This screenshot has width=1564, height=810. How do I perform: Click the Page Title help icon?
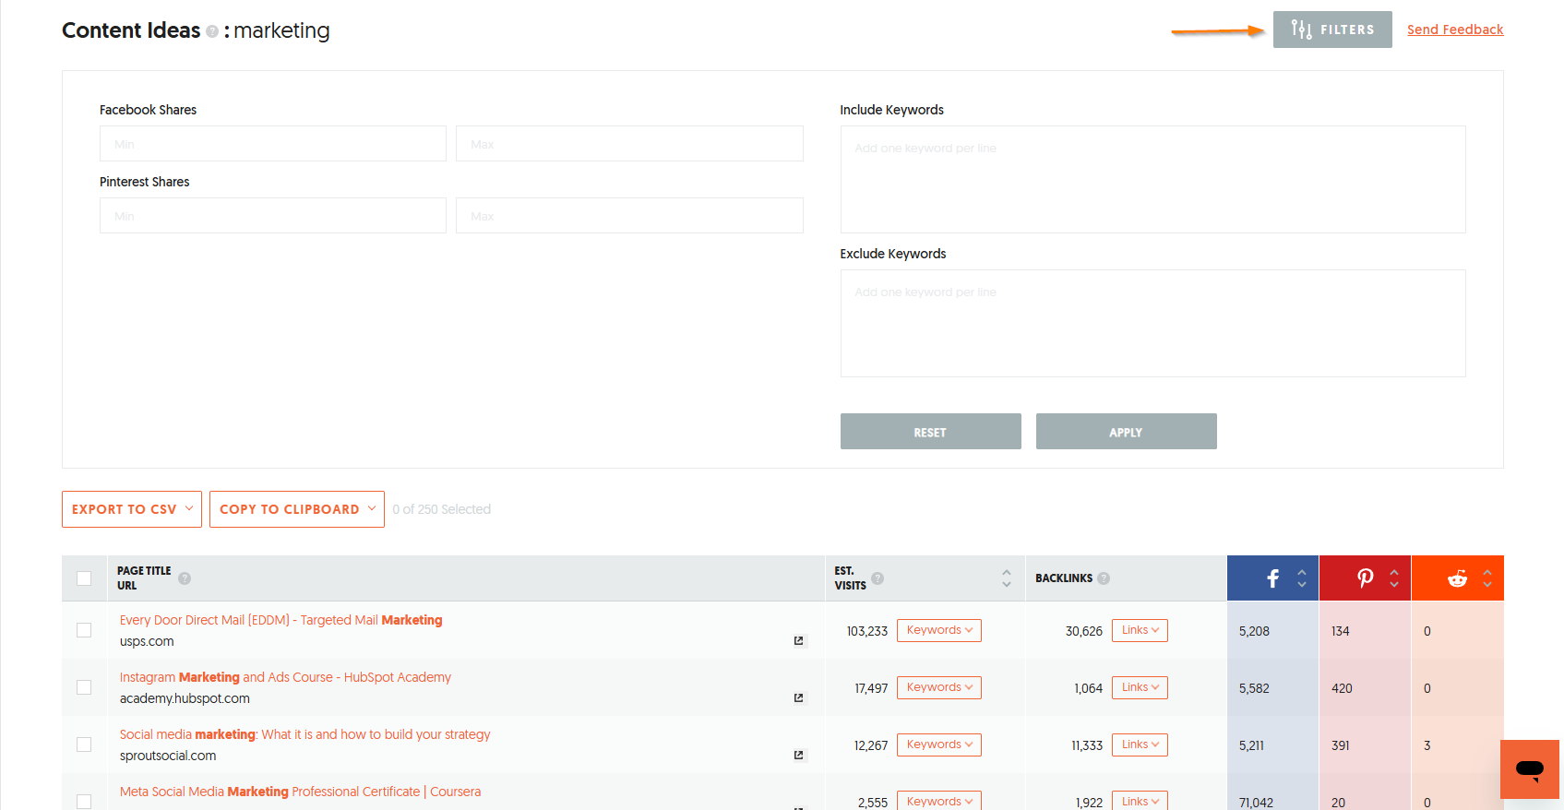pyautogui.click(x=185, y=578)
